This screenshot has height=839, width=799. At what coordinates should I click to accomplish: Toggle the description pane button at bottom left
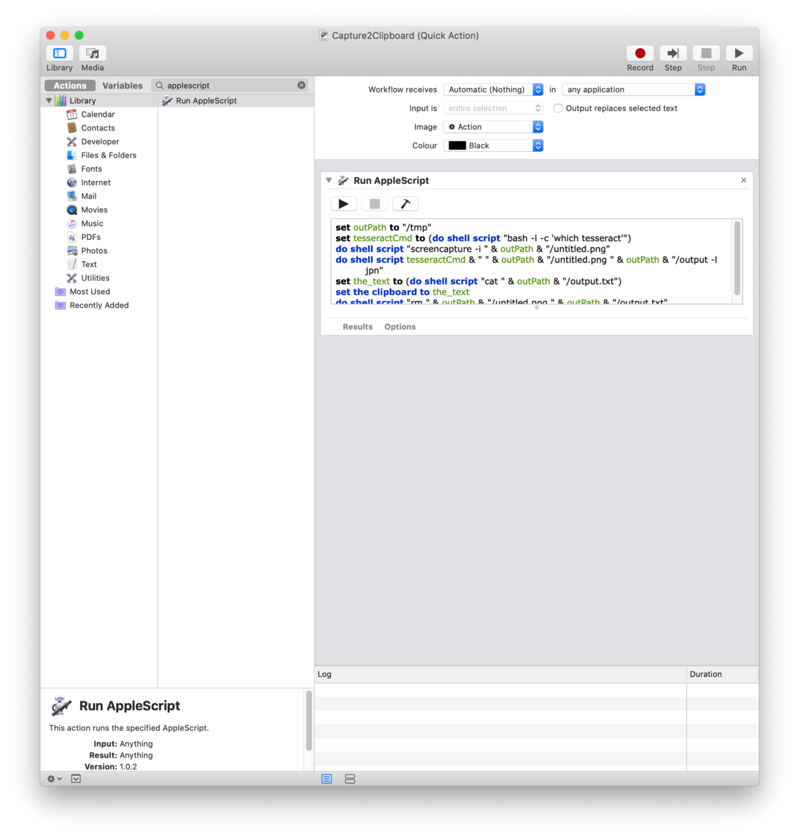pyautogui.click(x=76, y=779)
